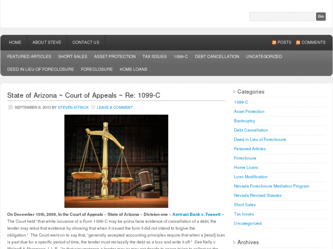Viewport: 333px width, 249px height.
Task: Click the post date September 6, 2010
Action: (33, 107)
